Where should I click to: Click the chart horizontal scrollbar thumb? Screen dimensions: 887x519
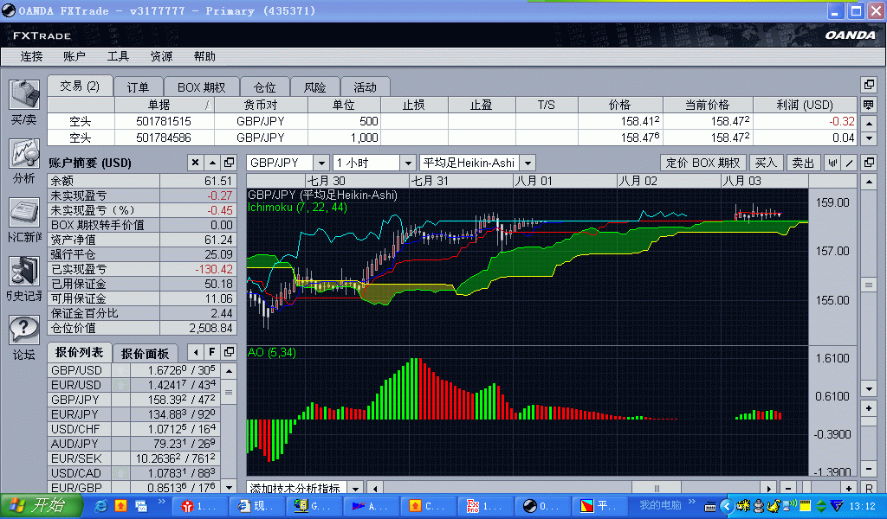657,488
